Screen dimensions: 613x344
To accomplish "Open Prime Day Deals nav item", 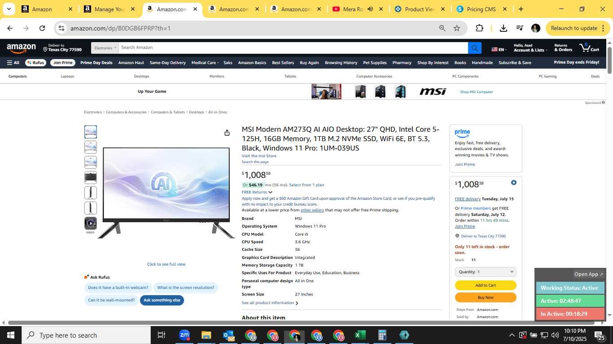I will point(96,63).
